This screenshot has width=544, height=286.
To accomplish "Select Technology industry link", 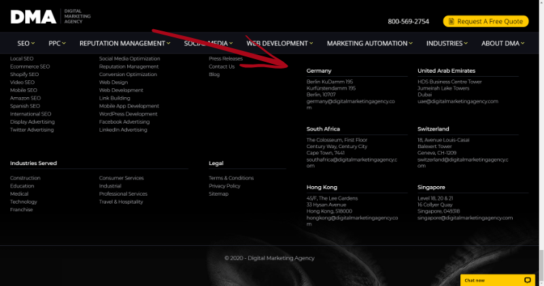I will tap(24, 202).
